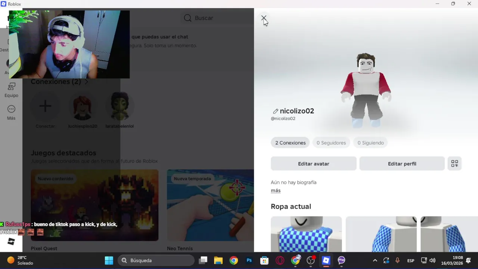Click the @nicolizo02 username text
This screenshot has height=269, width=478.
(x=283, y=118)
